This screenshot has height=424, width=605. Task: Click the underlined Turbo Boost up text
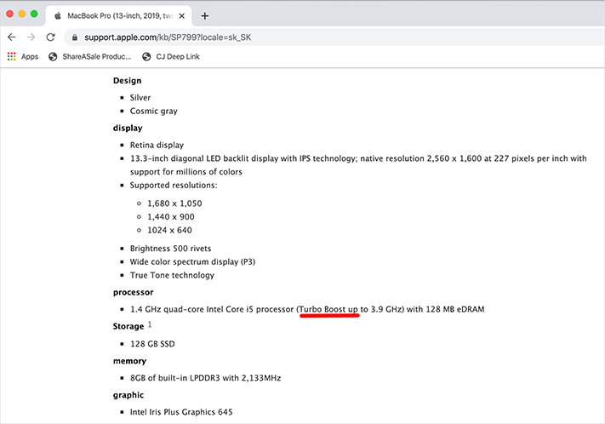click(328, 308)
